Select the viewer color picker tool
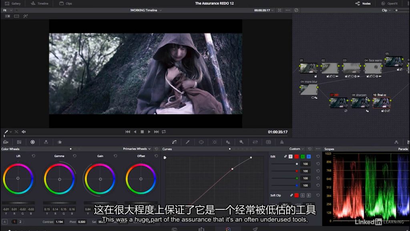The image size is (410, 231). [6, 132]
